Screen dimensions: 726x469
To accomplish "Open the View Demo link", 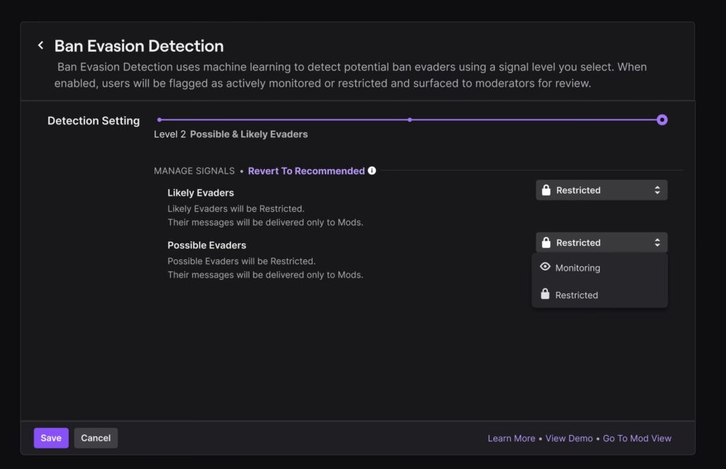I will click(569, 439).
